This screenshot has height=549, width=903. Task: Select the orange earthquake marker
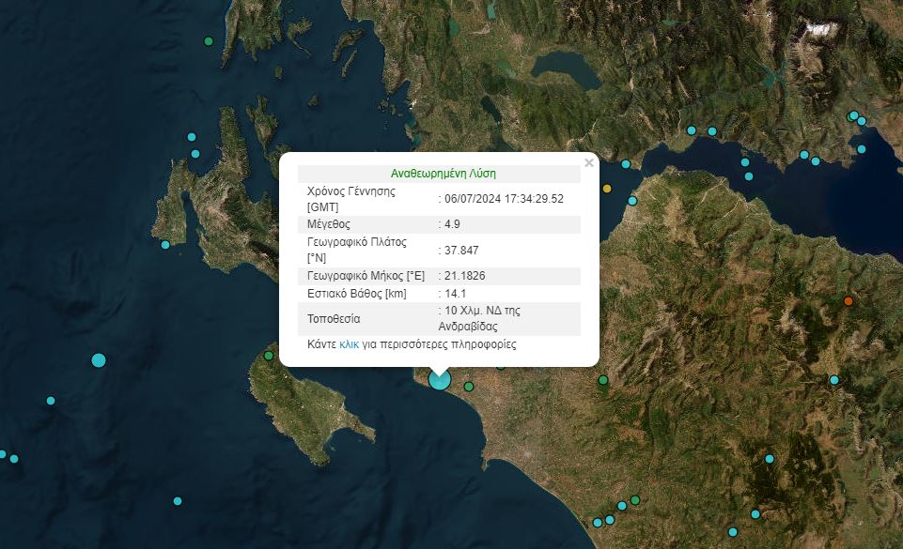(849, 301)
